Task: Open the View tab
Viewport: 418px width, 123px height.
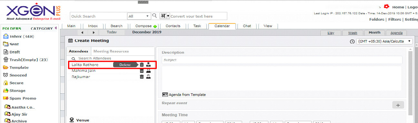Action: click(268, 26)
